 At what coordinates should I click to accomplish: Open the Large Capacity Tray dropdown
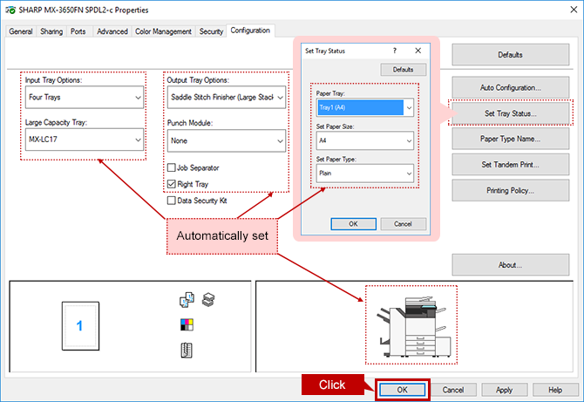[x=85, y=140]
